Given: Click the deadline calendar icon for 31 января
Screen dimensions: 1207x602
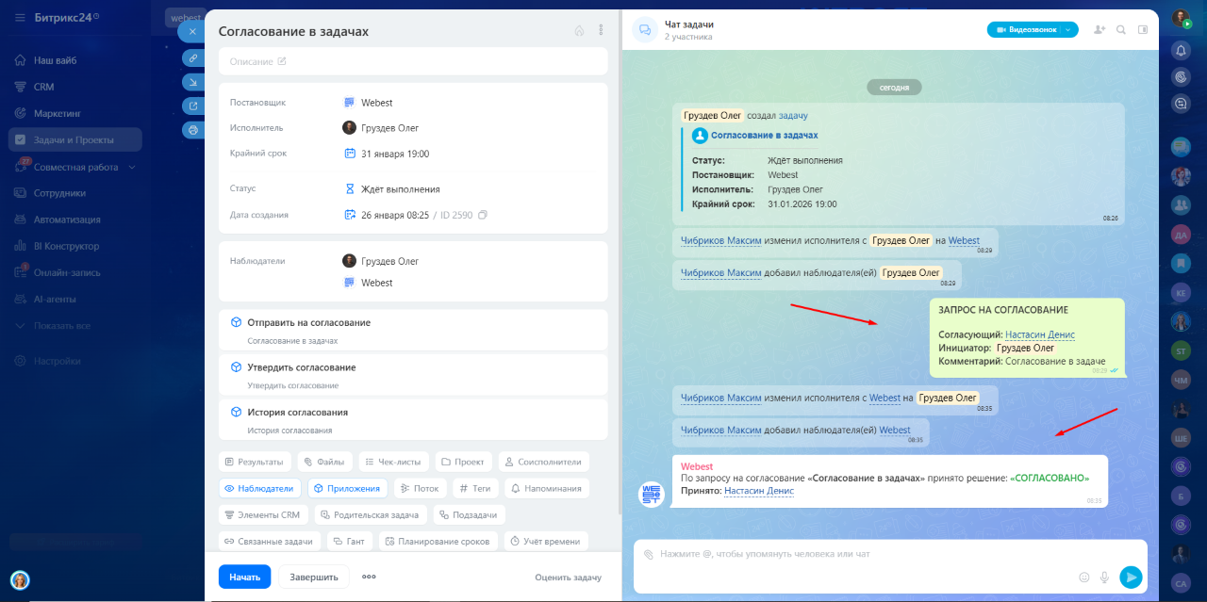Looking at the screenshot, I should [x=350, y=154].
